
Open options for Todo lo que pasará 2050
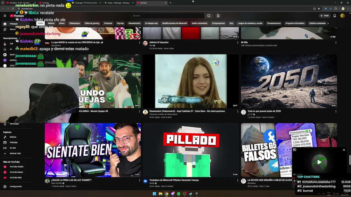coord(336,111)
